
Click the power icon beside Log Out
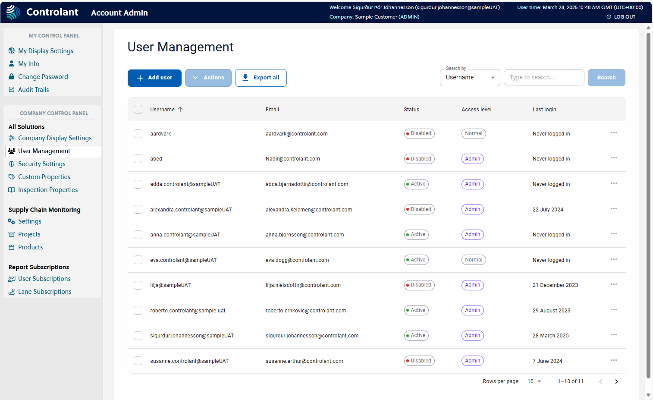pos(609,17)
